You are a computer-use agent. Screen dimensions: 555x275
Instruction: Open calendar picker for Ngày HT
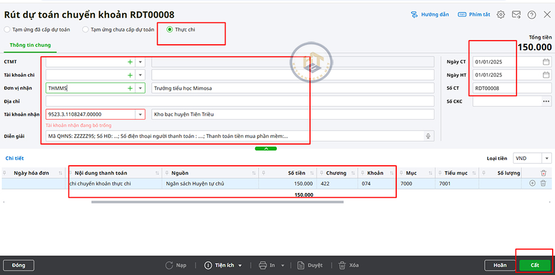pyautogui.click(x=546, y=75)
